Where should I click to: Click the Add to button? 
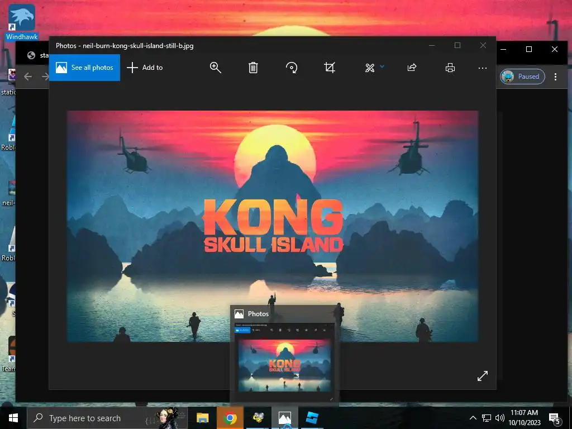[145, 68]
